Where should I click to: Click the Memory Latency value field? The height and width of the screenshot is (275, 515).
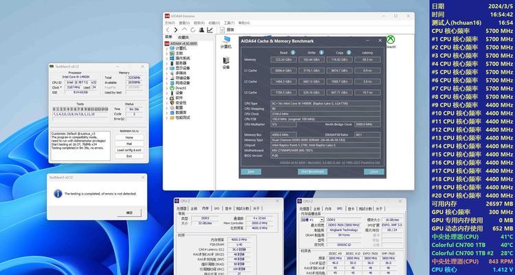point(367,60)
